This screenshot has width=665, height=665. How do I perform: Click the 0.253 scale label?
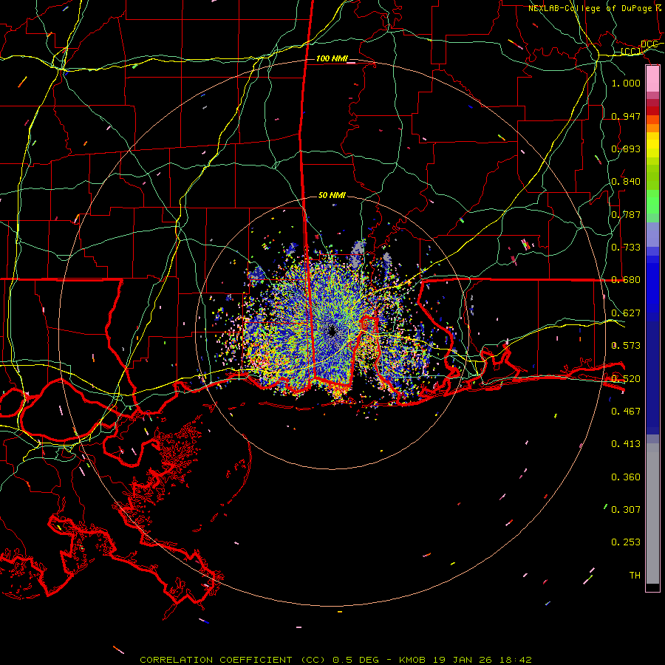point(626,542)
